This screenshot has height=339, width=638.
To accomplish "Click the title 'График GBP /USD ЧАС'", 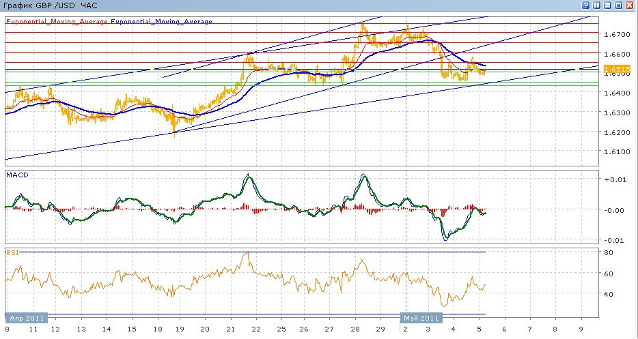I will (50, 5).
